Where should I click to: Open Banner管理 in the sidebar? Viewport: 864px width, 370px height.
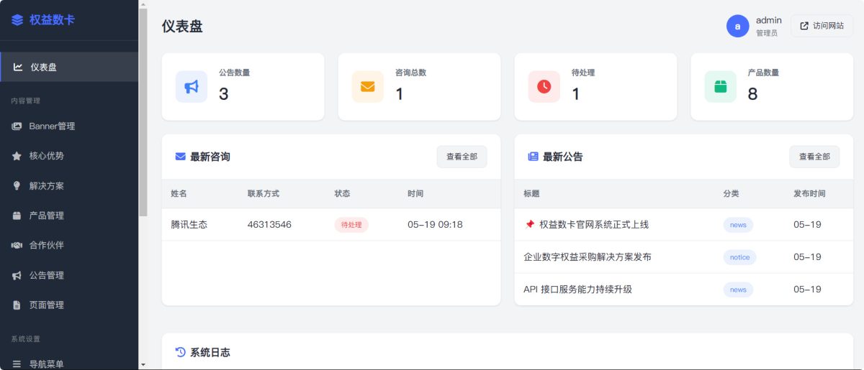[x=69, y=126]
